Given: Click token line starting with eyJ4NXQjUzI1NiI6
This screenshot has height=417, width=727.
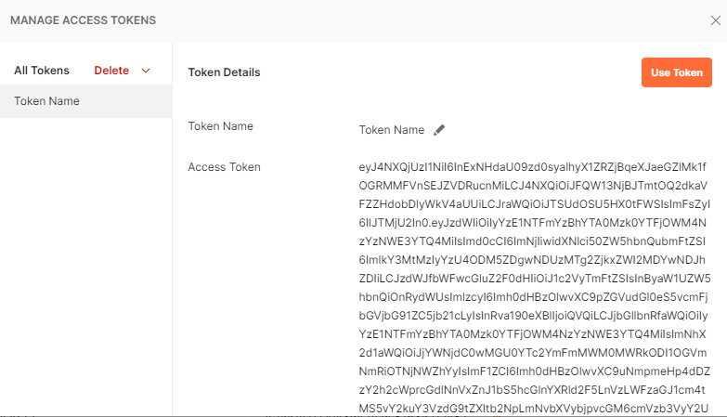Looking at the screenshot, I should pyautogui.click(x=534, y=167).
